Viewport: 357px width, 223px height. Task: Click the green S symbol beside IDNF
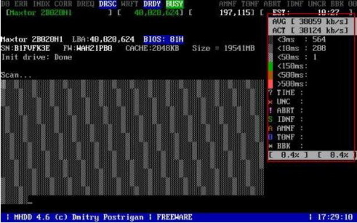pyautogui.click(x=270, y=120)
